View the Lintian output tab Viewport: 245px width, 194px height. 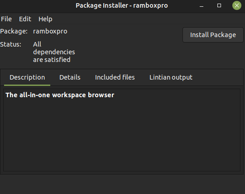point(171,77)
